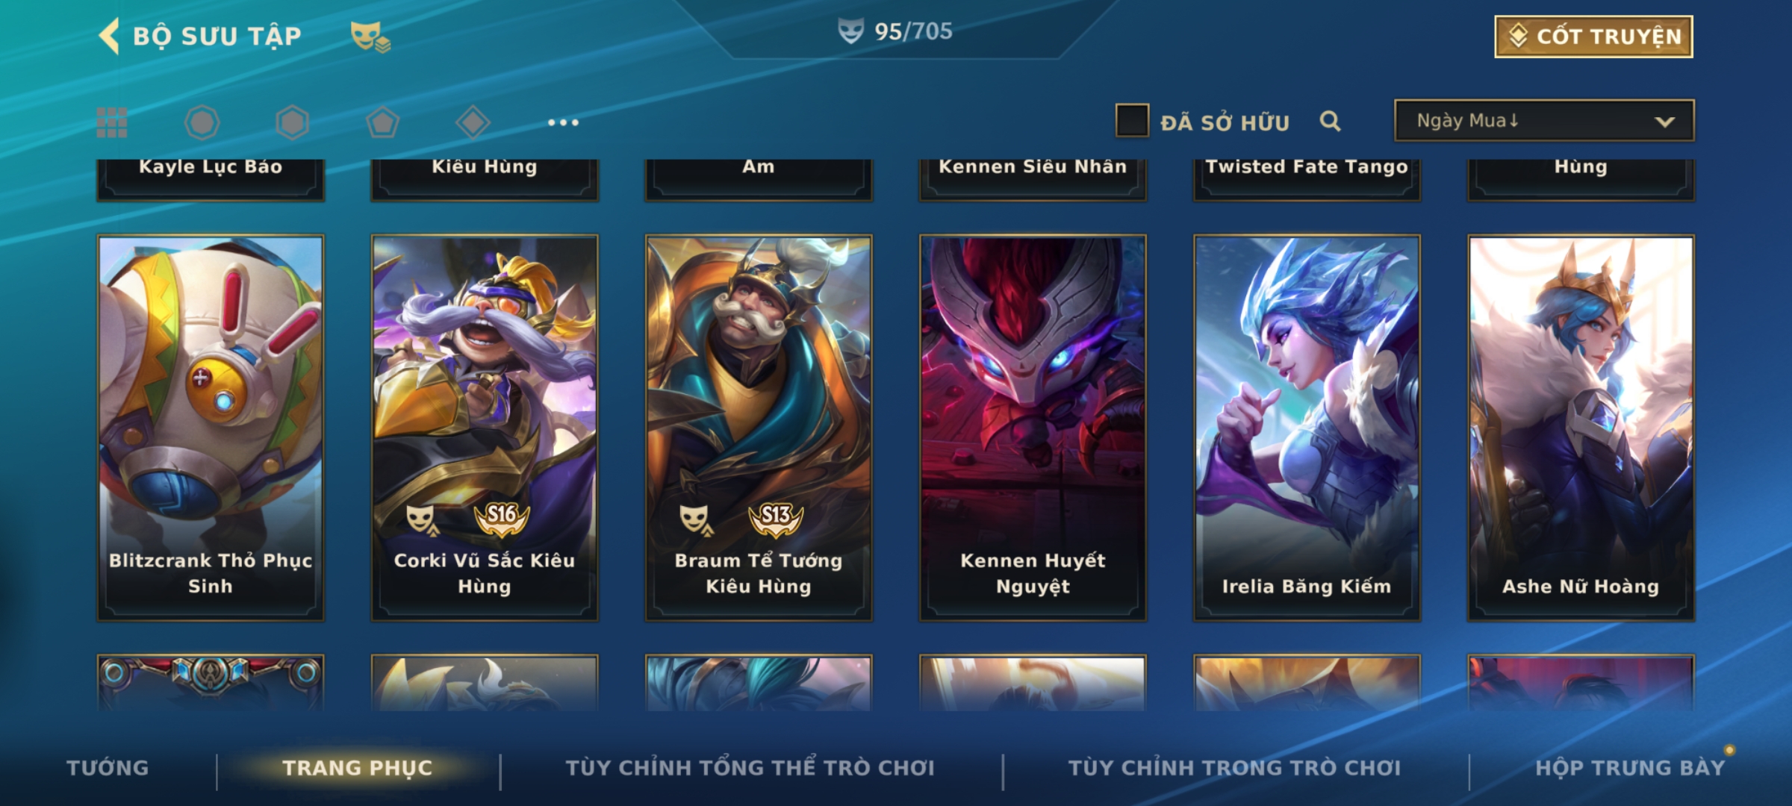Filter by the round octagon rarity icon

202,122
